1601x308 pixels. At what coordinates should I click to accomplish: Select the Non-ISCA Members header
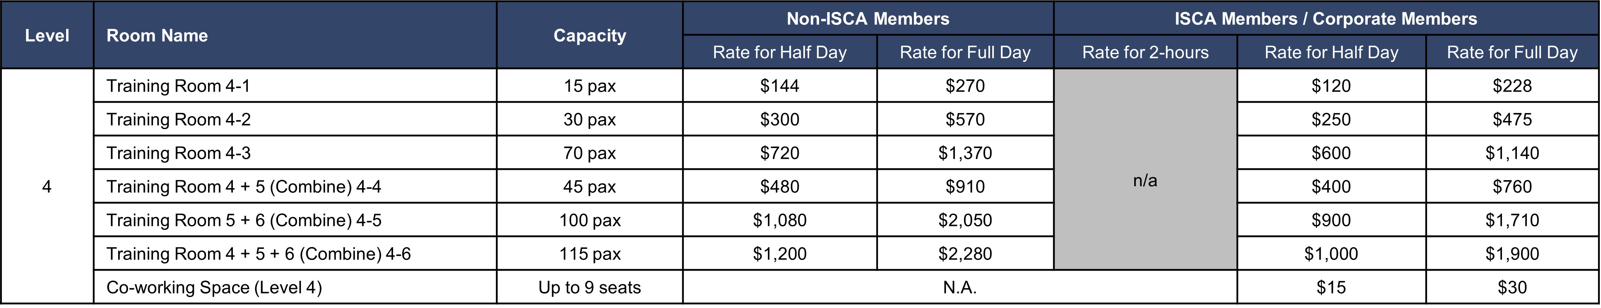[868, 19]
